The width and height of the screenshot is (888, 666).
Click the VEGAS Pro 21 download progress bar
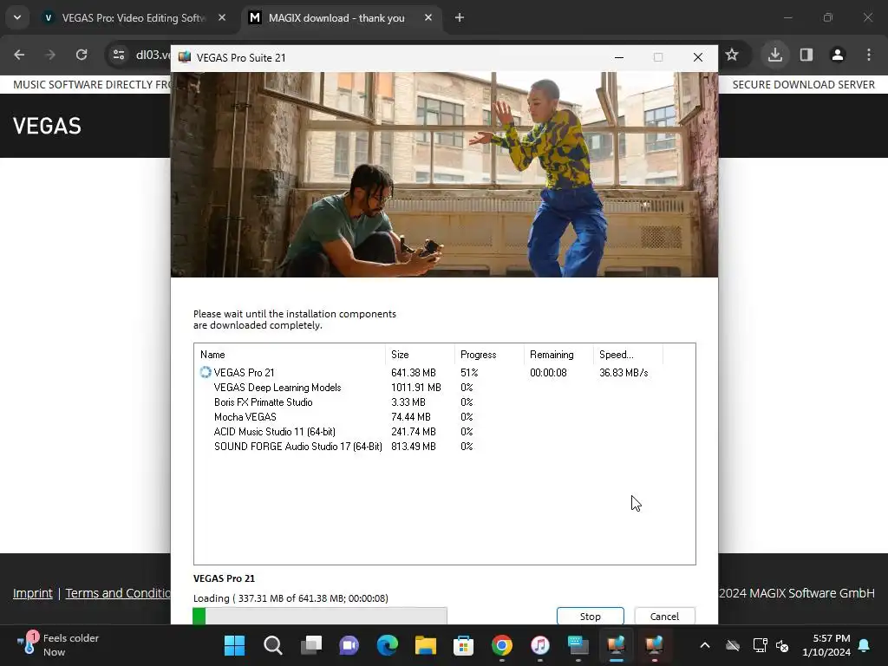320,617
